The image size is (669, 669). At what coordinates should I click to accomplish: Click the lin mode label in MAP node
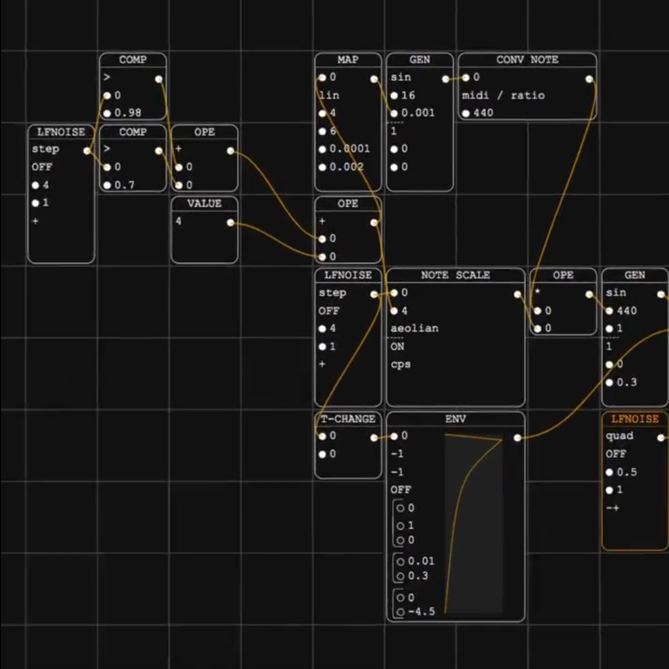point(329,95)
